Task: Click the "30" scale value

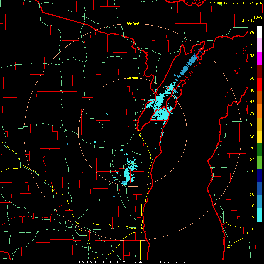Action: point(252,136)
